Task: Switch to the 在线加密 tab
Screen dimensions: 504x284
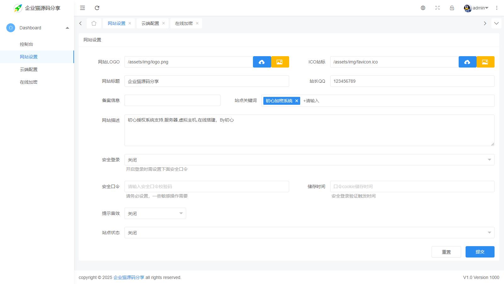Action: 184,23
